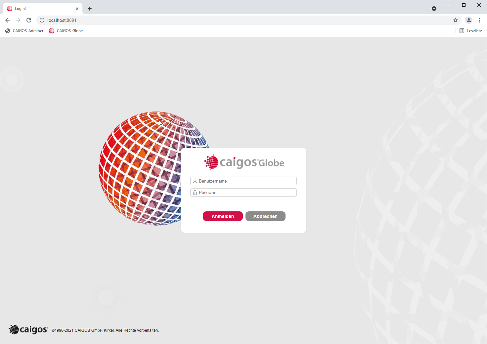Click the caigos Globe logo in login box

click(x=244, y=162)
